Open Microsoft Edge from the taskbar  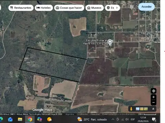tap(1, 119)
